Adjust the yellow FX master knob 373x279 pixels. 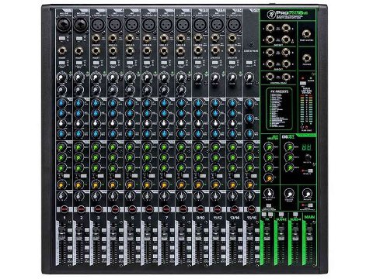[x=268, y=177]
